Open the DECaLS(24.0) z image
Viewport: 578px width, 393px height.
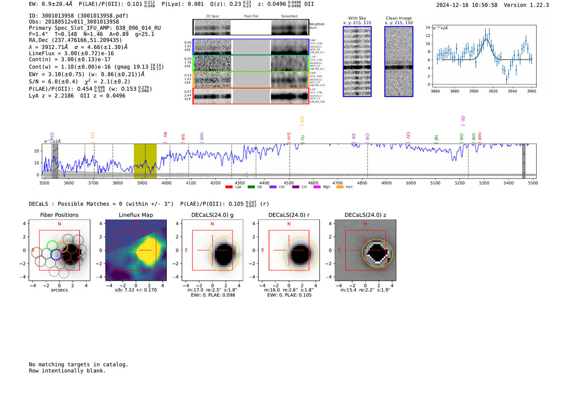click(365, 250)
